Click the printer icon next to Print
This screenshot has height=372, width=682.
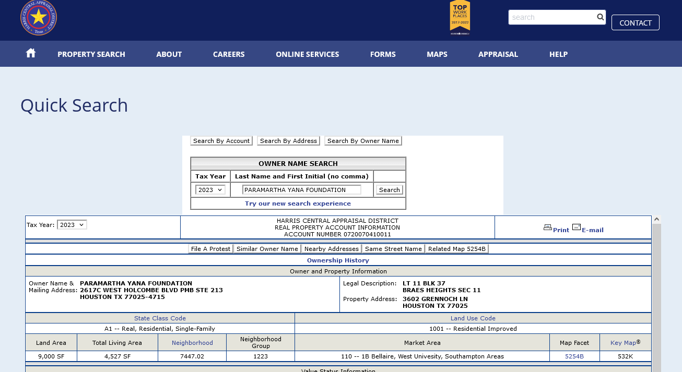pos(547,227)
